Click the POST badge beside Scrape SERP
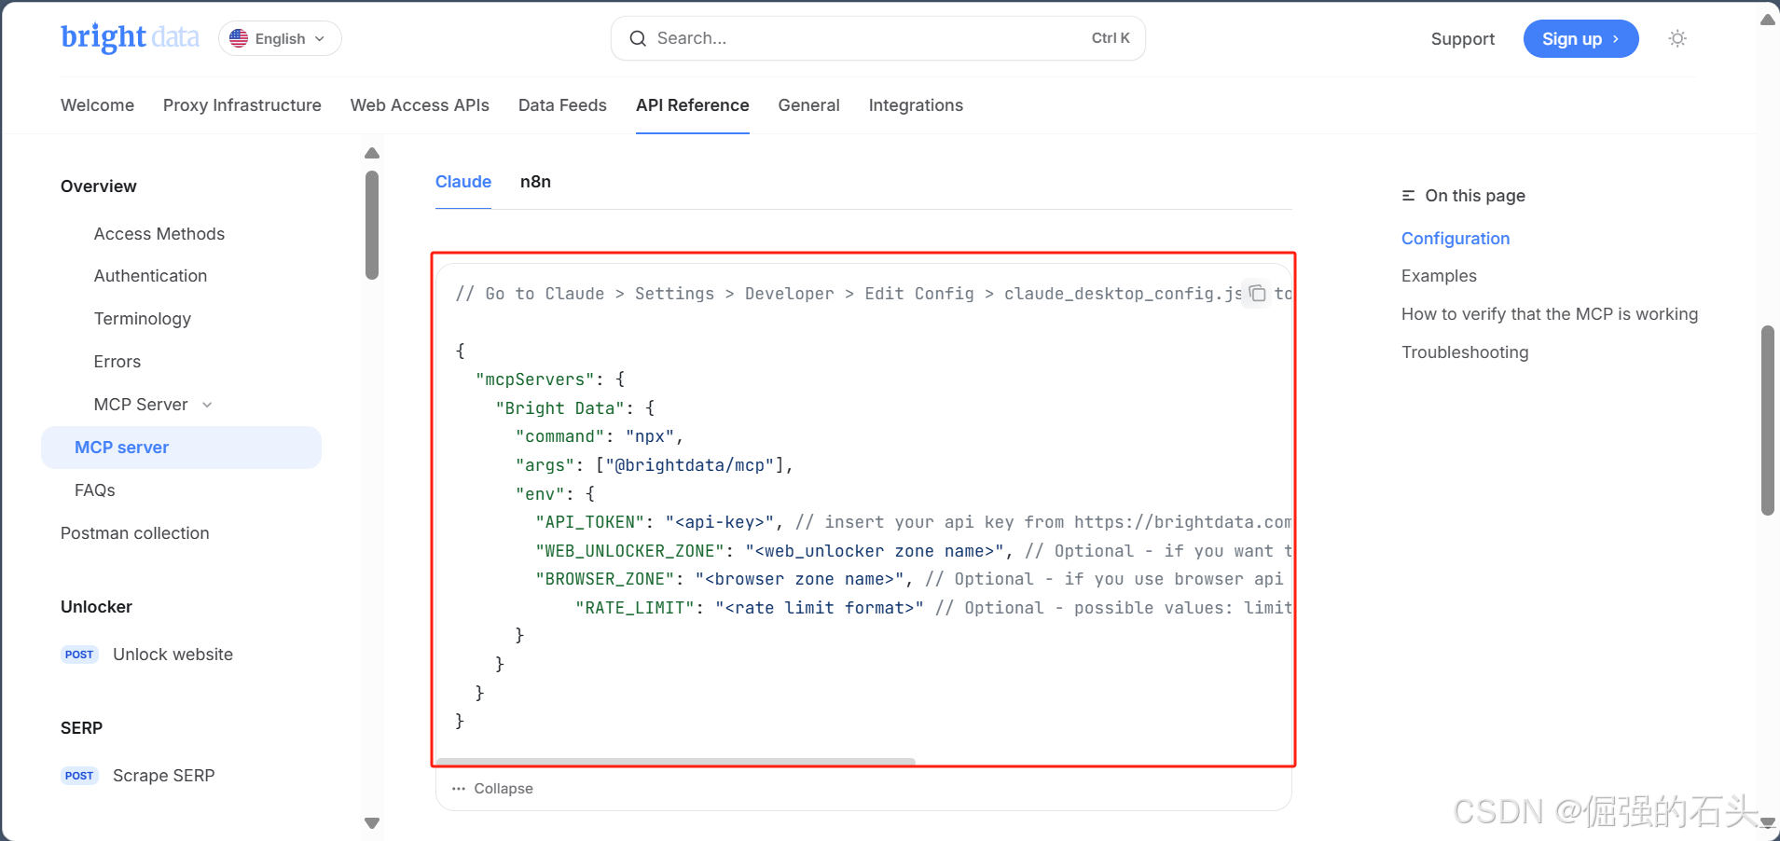This screenshot has width=1780, height=841. point(79,776)
